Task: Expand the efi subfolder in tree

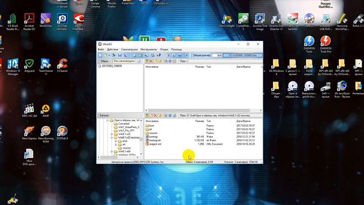Action: click(116, 145)
